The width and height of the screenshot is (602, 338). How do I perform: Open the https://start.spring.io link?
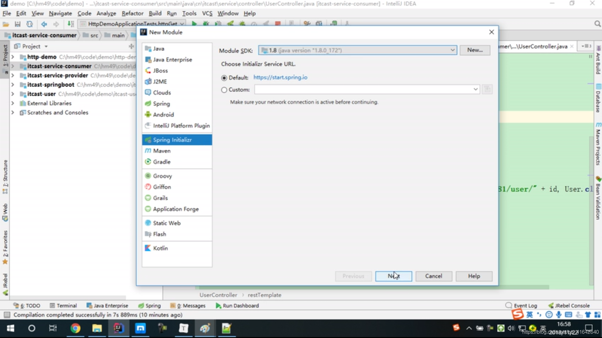tap(280, 77)
